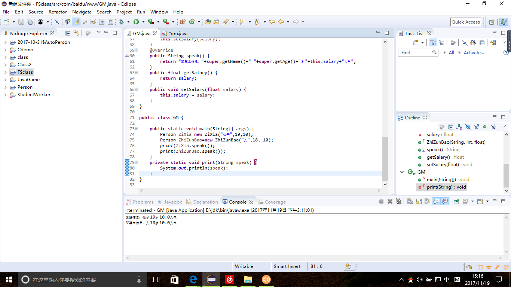Image resolution: width=511 pixels, height=287 pixels.
Task: Open the Run button dropdown arrow
Action: (x=143, y=22)
